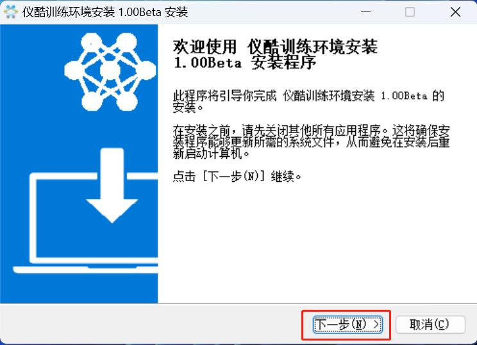Minimize the installer window

(365, 12)
